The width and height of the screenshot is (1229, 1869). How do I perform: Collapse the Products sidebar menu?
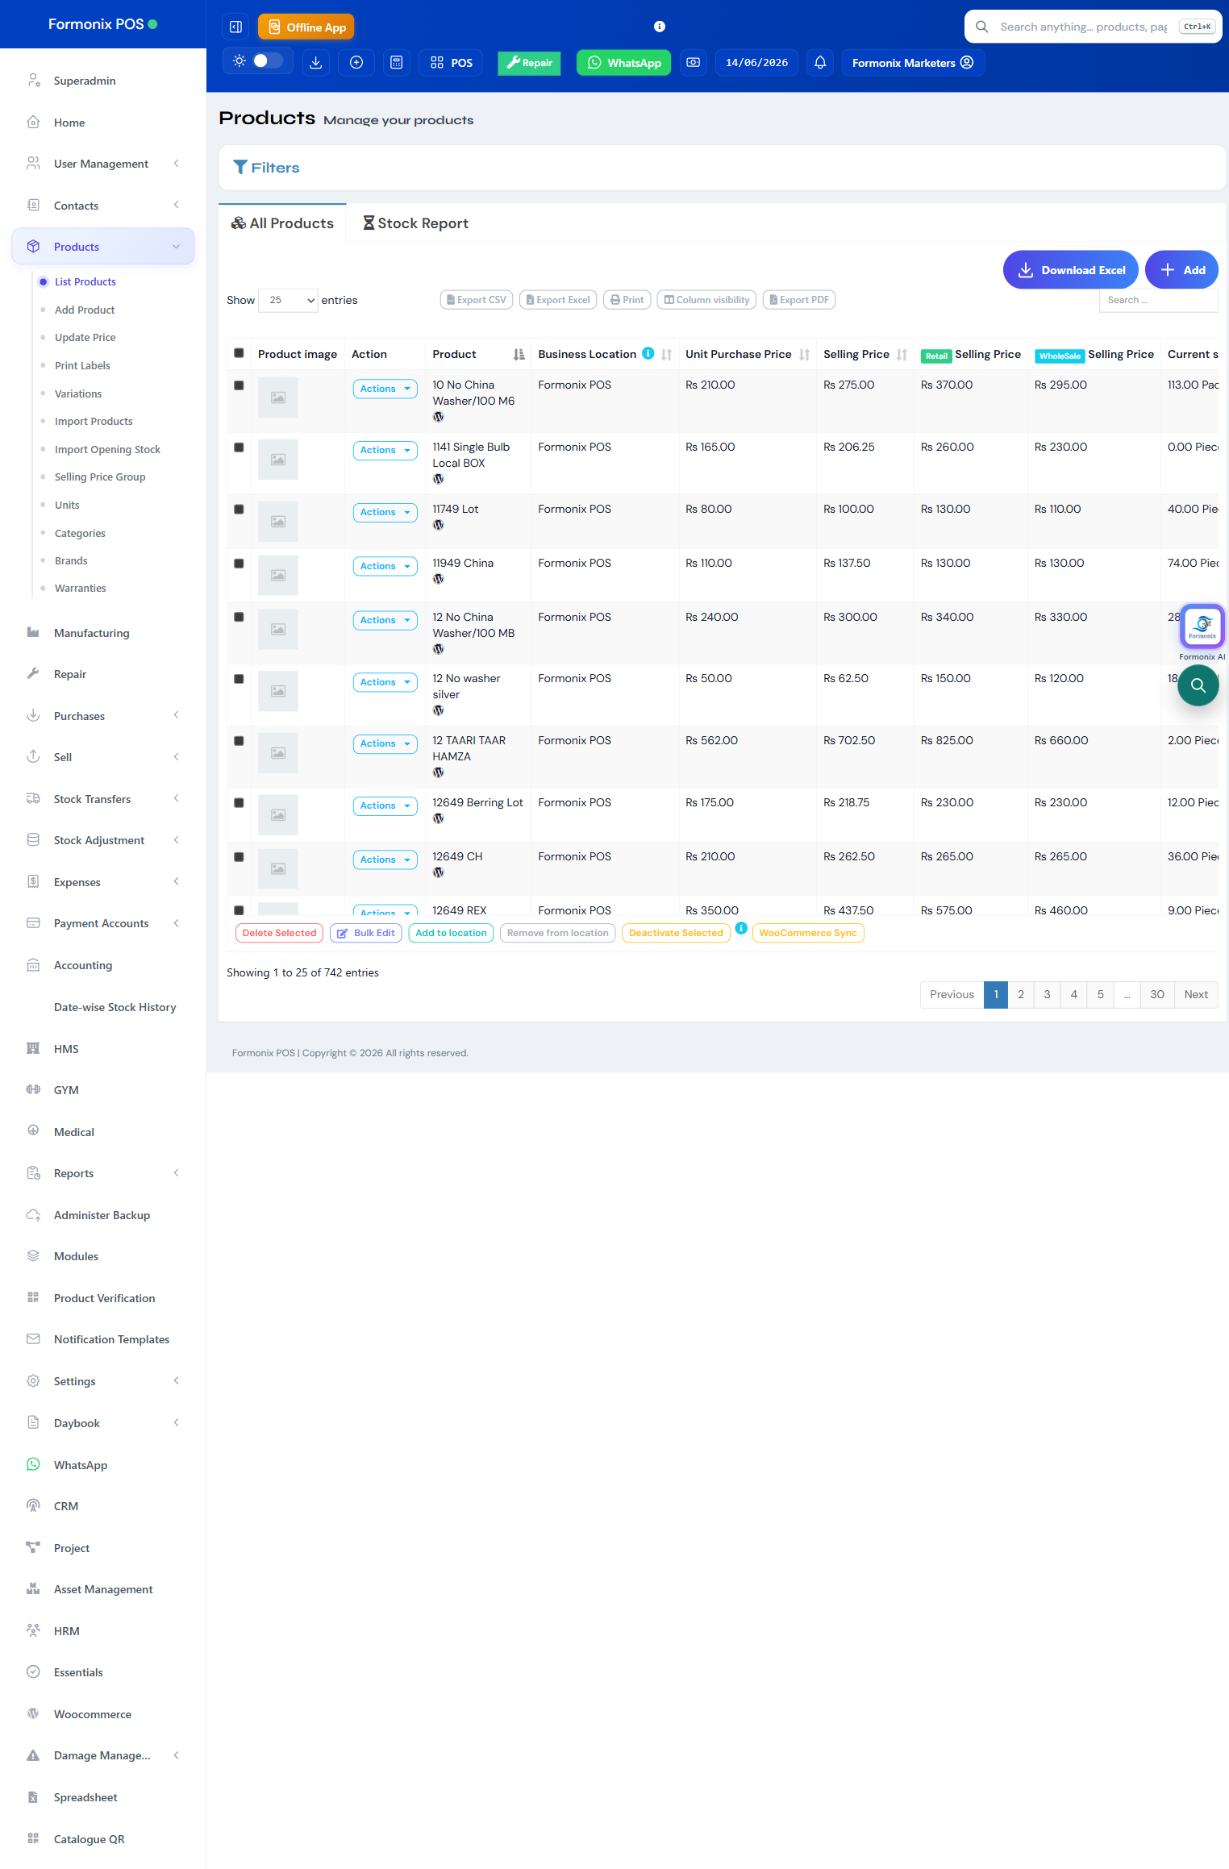tap(103, 247)
